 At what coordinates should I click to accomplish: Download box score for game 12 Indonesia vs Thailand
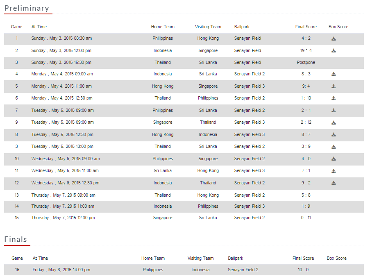coord(333,183)
